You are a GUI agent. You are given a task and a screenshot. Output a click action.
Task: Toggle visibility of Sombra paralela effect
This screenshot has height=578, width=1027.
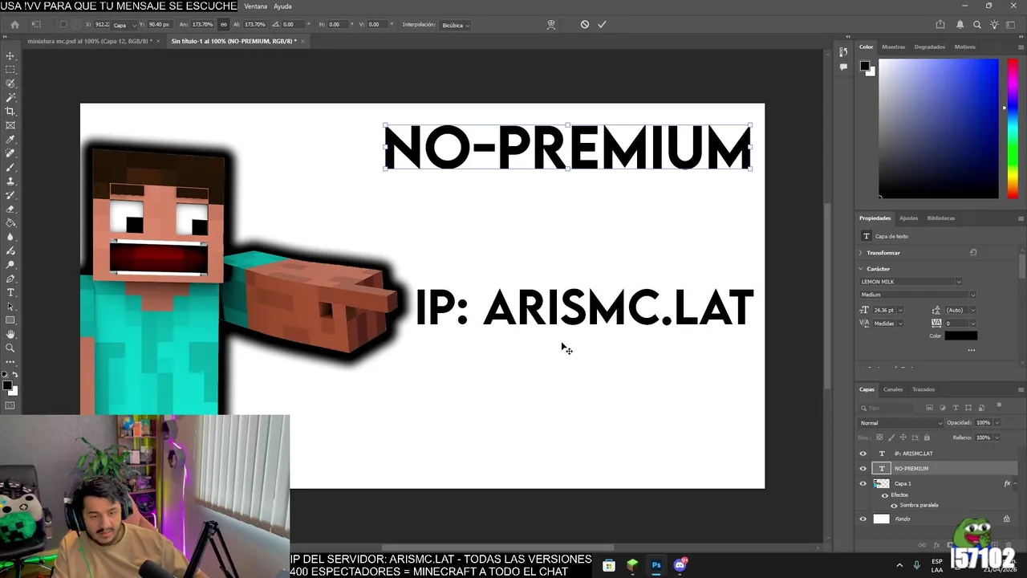pyautogui.click(x=894, y=506)
